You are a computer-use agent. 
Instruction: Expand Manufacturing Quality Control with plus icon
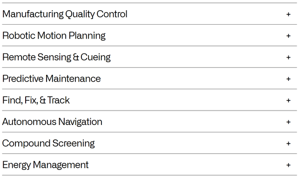coord(288,14)
